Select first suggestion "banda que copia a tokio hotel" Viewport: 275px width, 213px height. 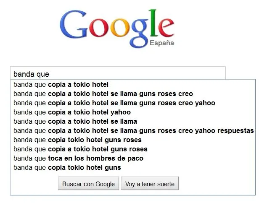(x=61, y=85)
